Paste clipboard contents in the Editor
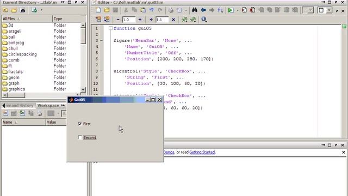The height and width of the screenshot is (196, 348). click(x=143, y=10)
